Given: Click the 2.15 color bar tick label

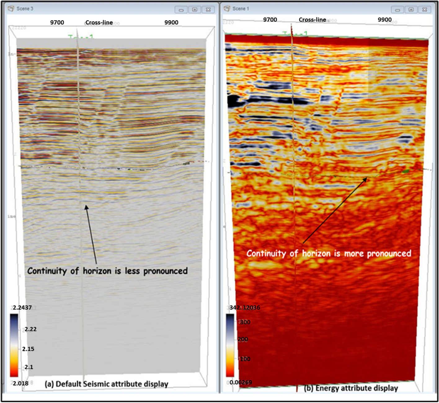Looking at the screenshot, I should pyautogui.click(x=28, y=349).
